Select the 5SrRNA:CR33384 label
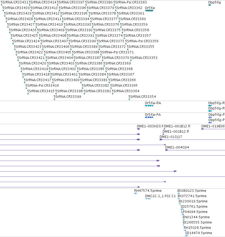 [x=92, y=74]
